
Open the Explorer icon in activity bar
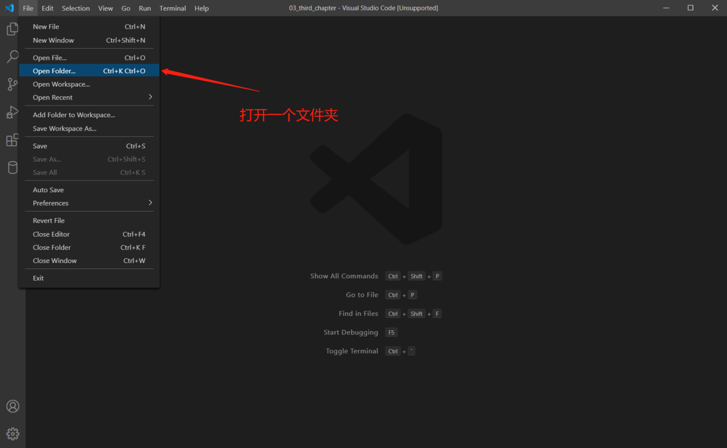[x=12, y=29]
